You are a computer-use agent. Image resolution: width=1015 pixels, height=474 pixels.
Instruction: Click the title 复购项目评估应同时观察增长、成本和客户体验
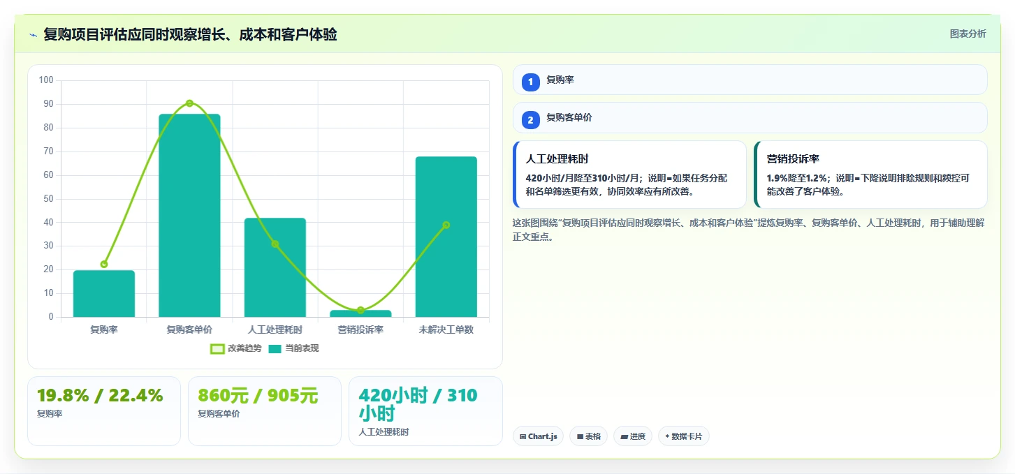tap(190, 34)
